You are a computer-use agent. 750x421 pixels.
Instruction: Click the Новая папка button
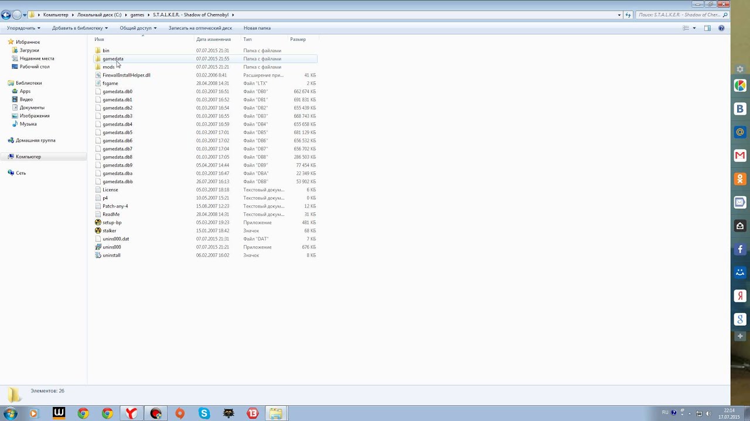click(257, 28)
